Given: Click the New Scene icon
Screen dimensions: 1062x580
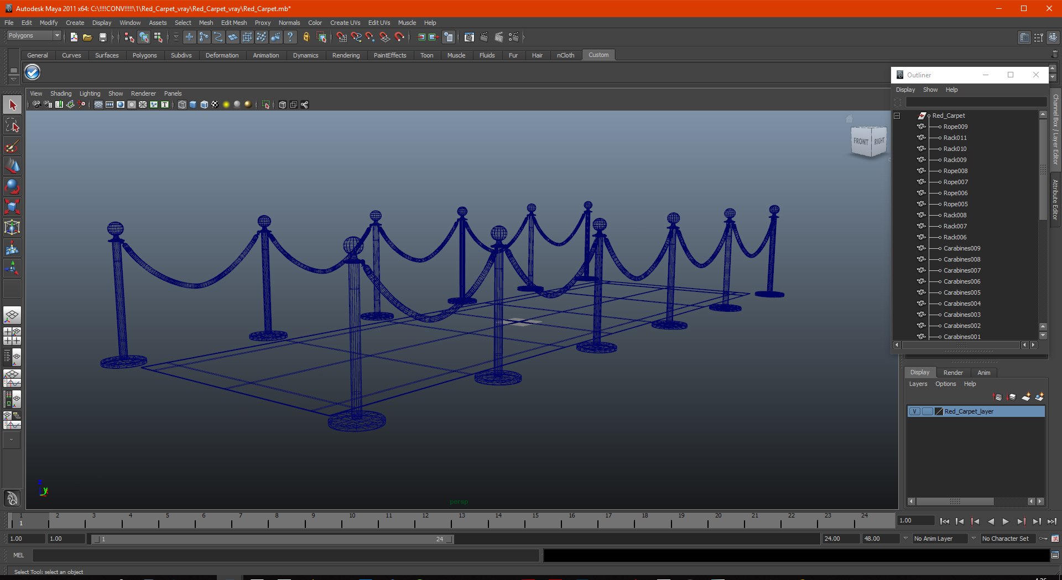Looking at the screenshot, I should 74,37.
